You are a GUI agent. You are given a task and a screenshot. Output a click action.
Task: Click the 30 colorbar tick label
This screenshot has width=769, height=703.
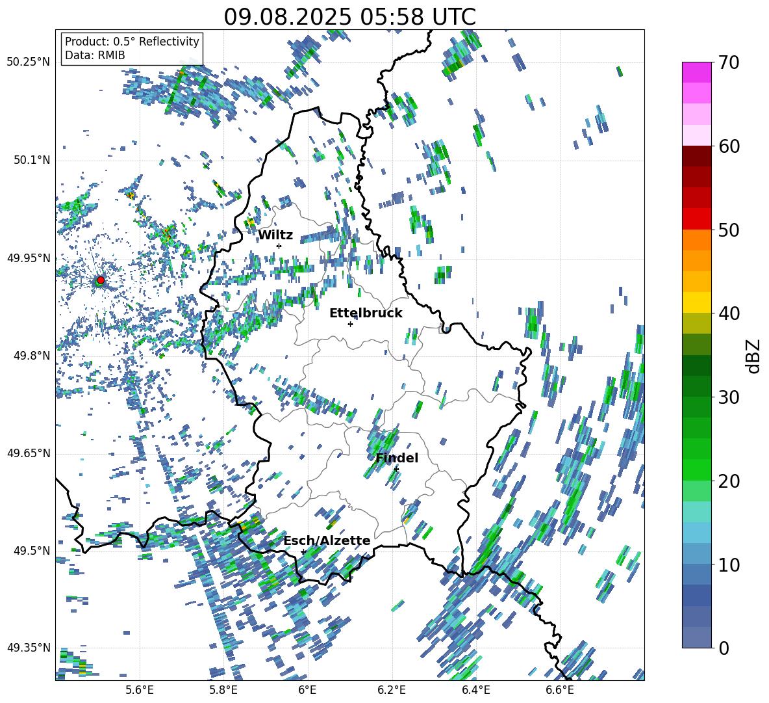pos(729,397)
